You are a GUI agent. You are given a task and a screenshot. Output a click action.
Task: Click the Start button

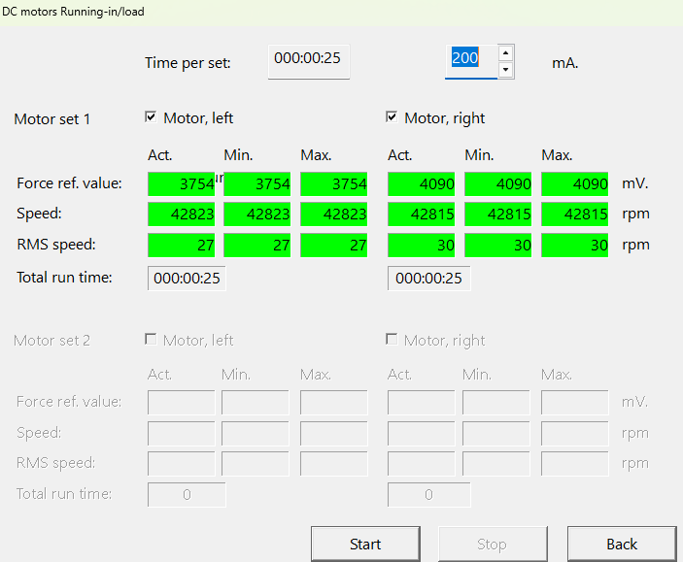365,544
